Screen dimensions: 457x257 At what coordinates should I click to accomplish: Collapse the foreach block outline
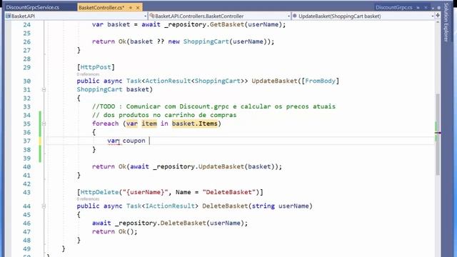[x=44, y=124]
